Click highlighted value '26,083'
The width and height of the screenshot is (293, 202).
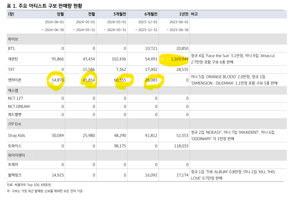pyautogui.click(x=151, y=80)
